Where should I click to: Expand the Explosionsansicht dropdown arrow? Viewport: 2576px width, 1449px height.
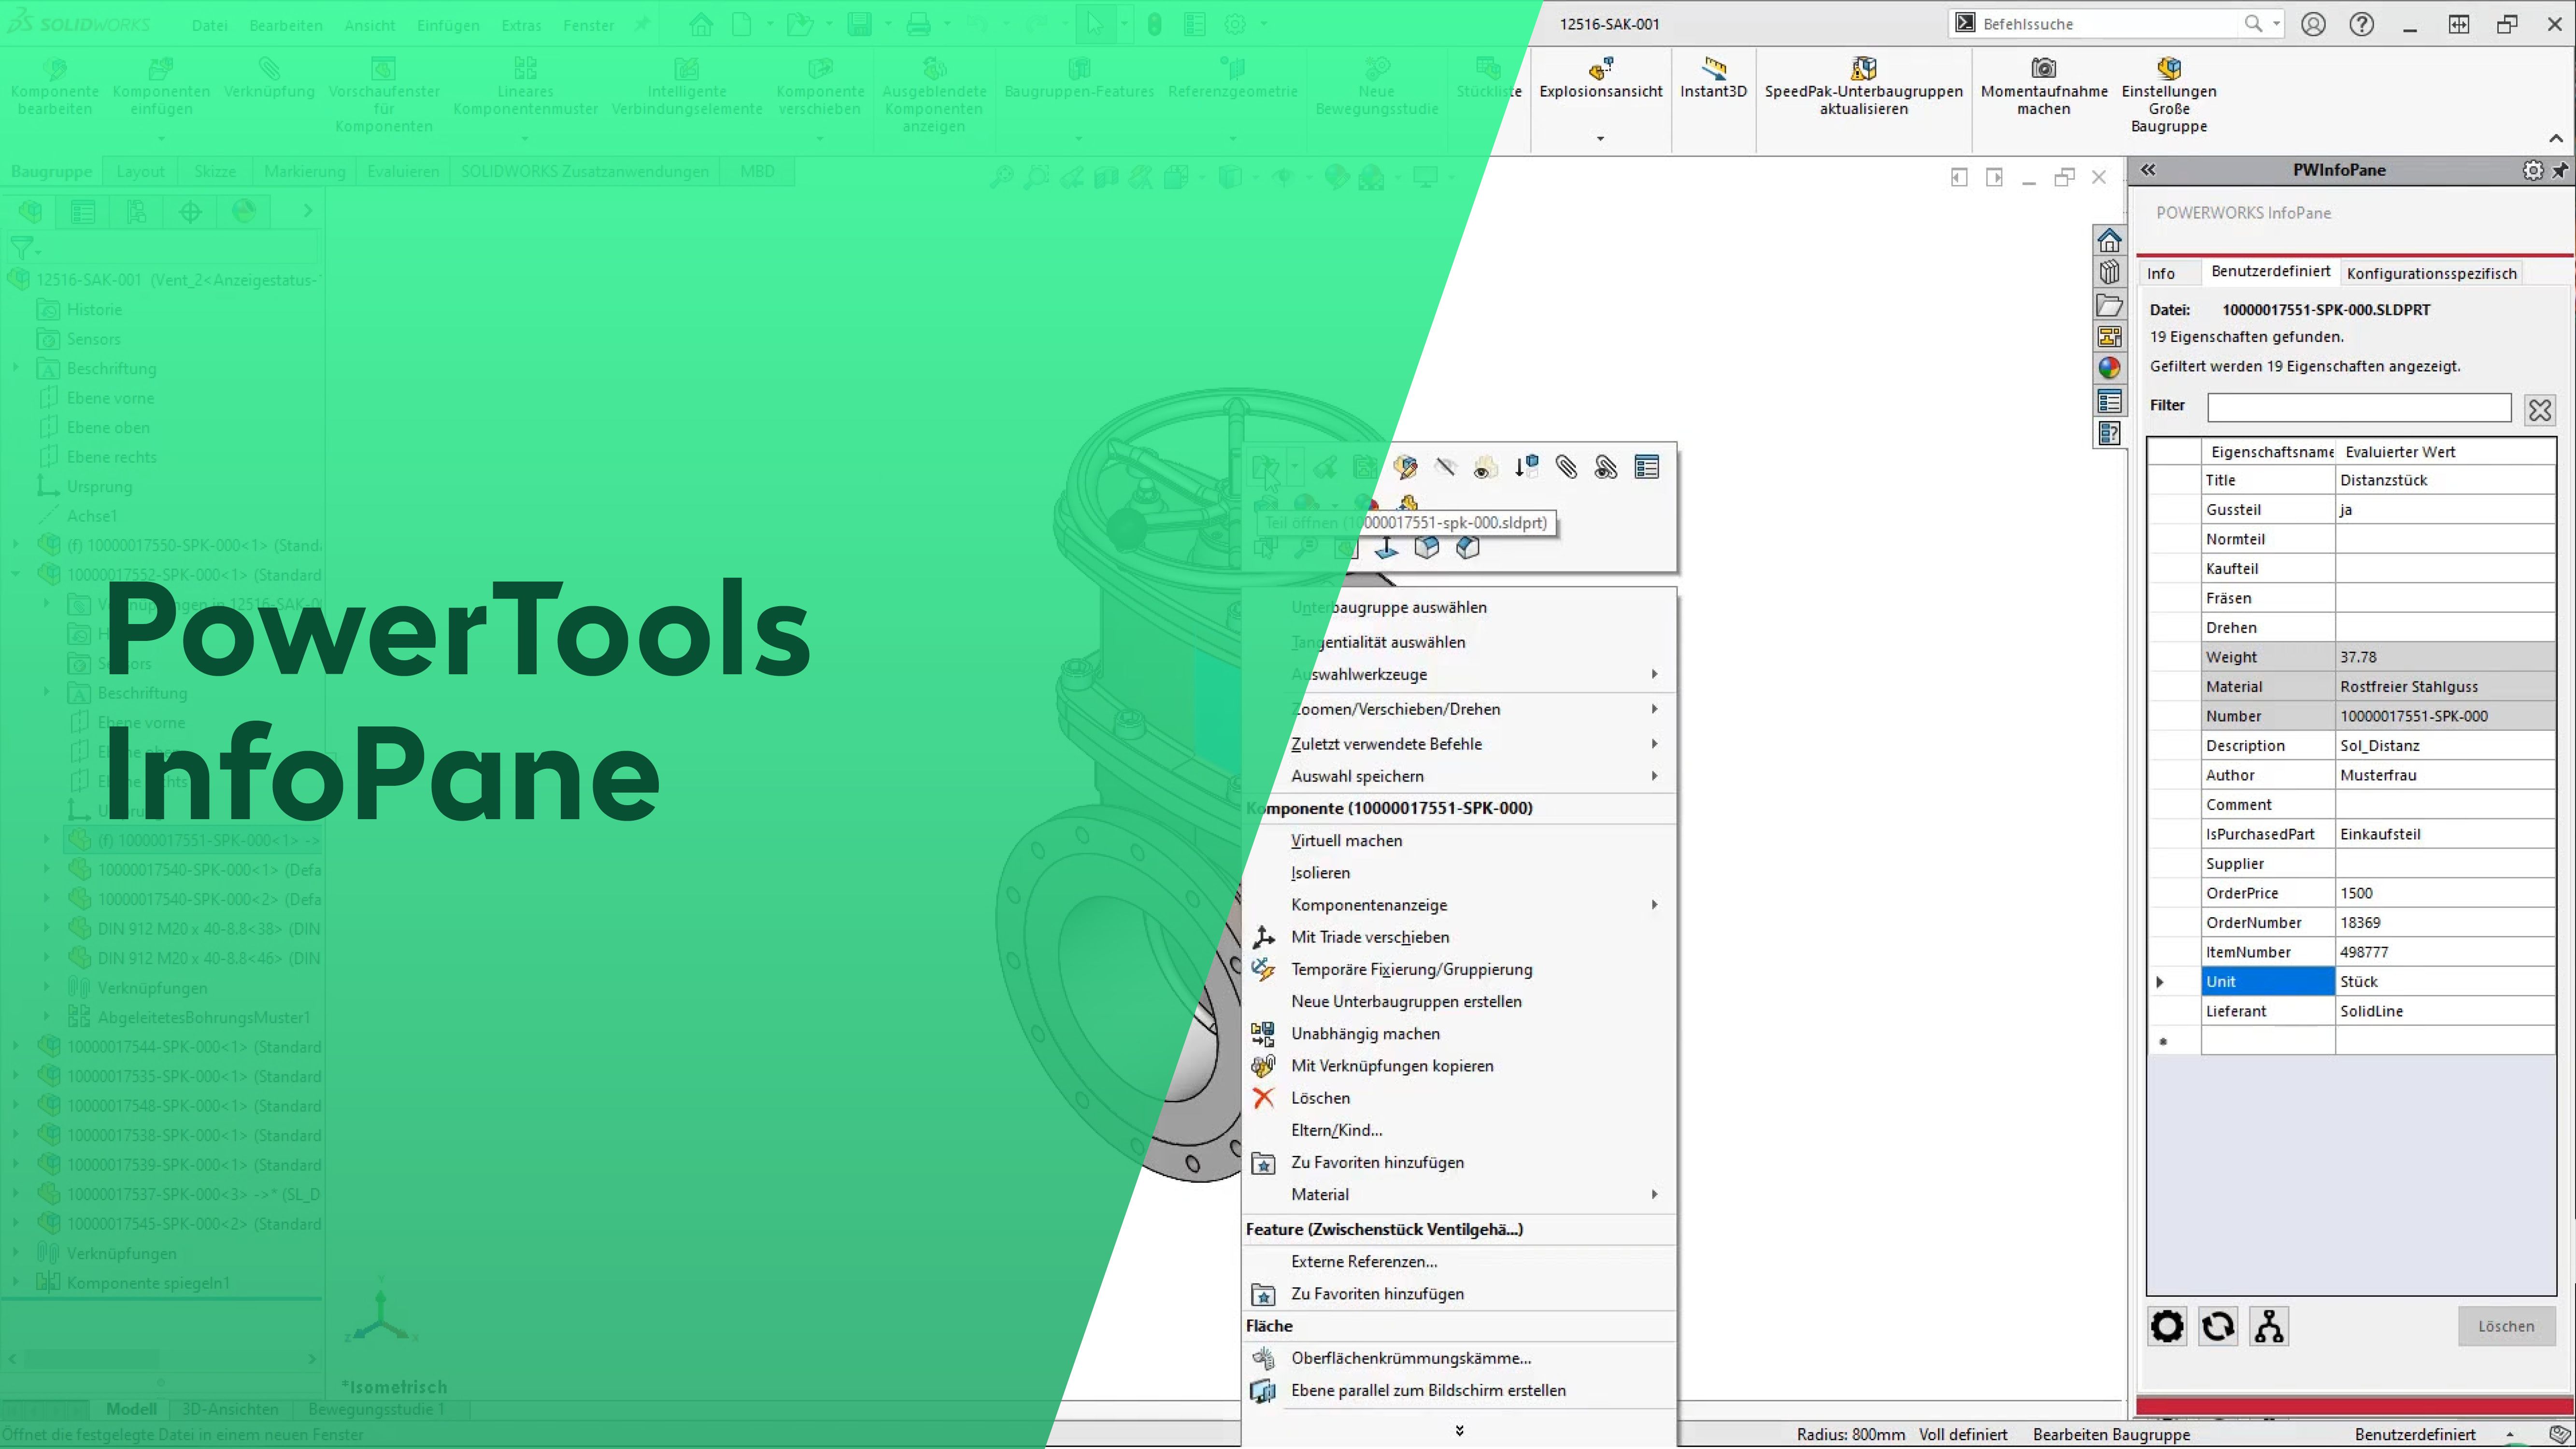[x=1600, y=139]
